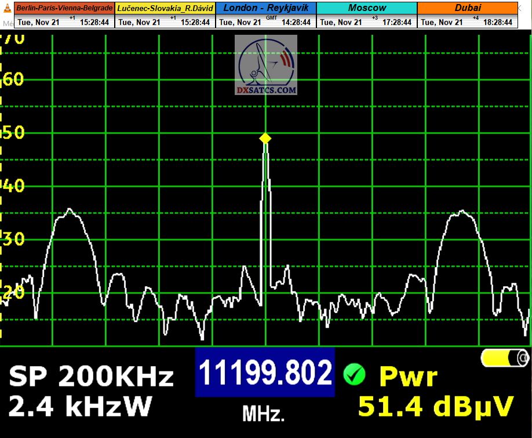Click the DXSATCS.COM satellite dish logo
532x438 pixels.
266,64
